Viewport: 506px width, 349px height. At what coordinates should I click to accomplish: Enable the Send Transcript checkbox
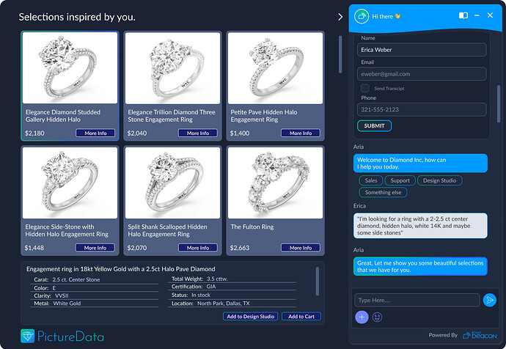point(364,88)
